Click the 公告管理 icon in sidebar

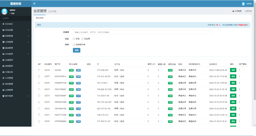point(3,78)
